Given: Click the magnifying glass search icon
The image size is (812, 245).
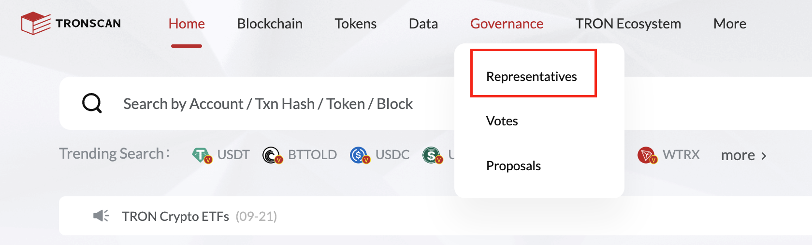Looking at the screenshot, I should [92, 103].
